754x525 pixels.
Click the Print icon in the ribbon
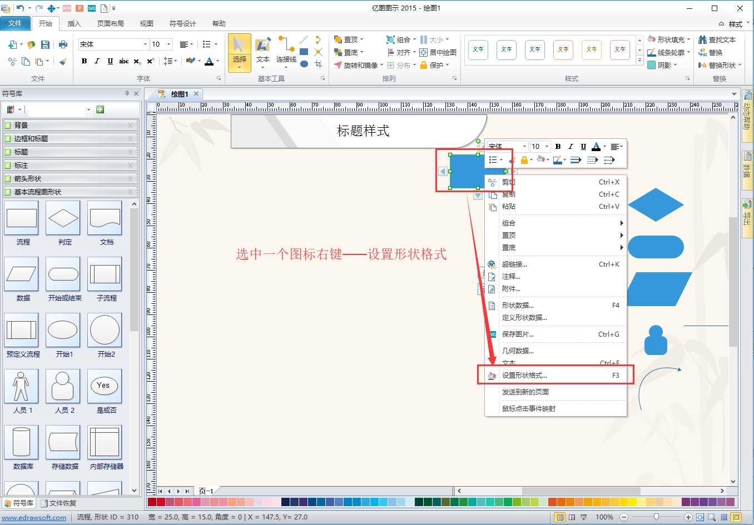63,44
